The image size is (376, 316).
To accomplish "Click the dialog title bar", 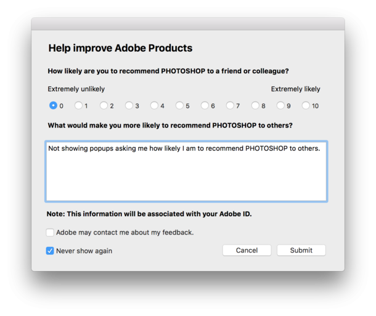I will [x=188, y=24].
